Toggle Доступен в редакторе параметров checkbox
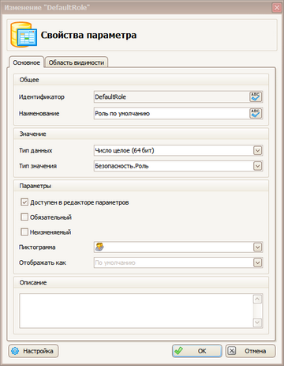 click(24, 202)
